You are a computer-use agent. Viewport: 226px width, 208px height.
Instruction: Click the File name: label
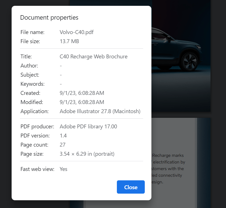click(x=32, y=32)
